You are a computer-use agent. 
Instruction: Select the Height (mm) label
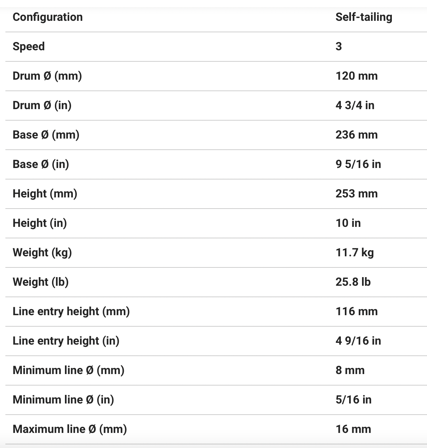point(45,193)
